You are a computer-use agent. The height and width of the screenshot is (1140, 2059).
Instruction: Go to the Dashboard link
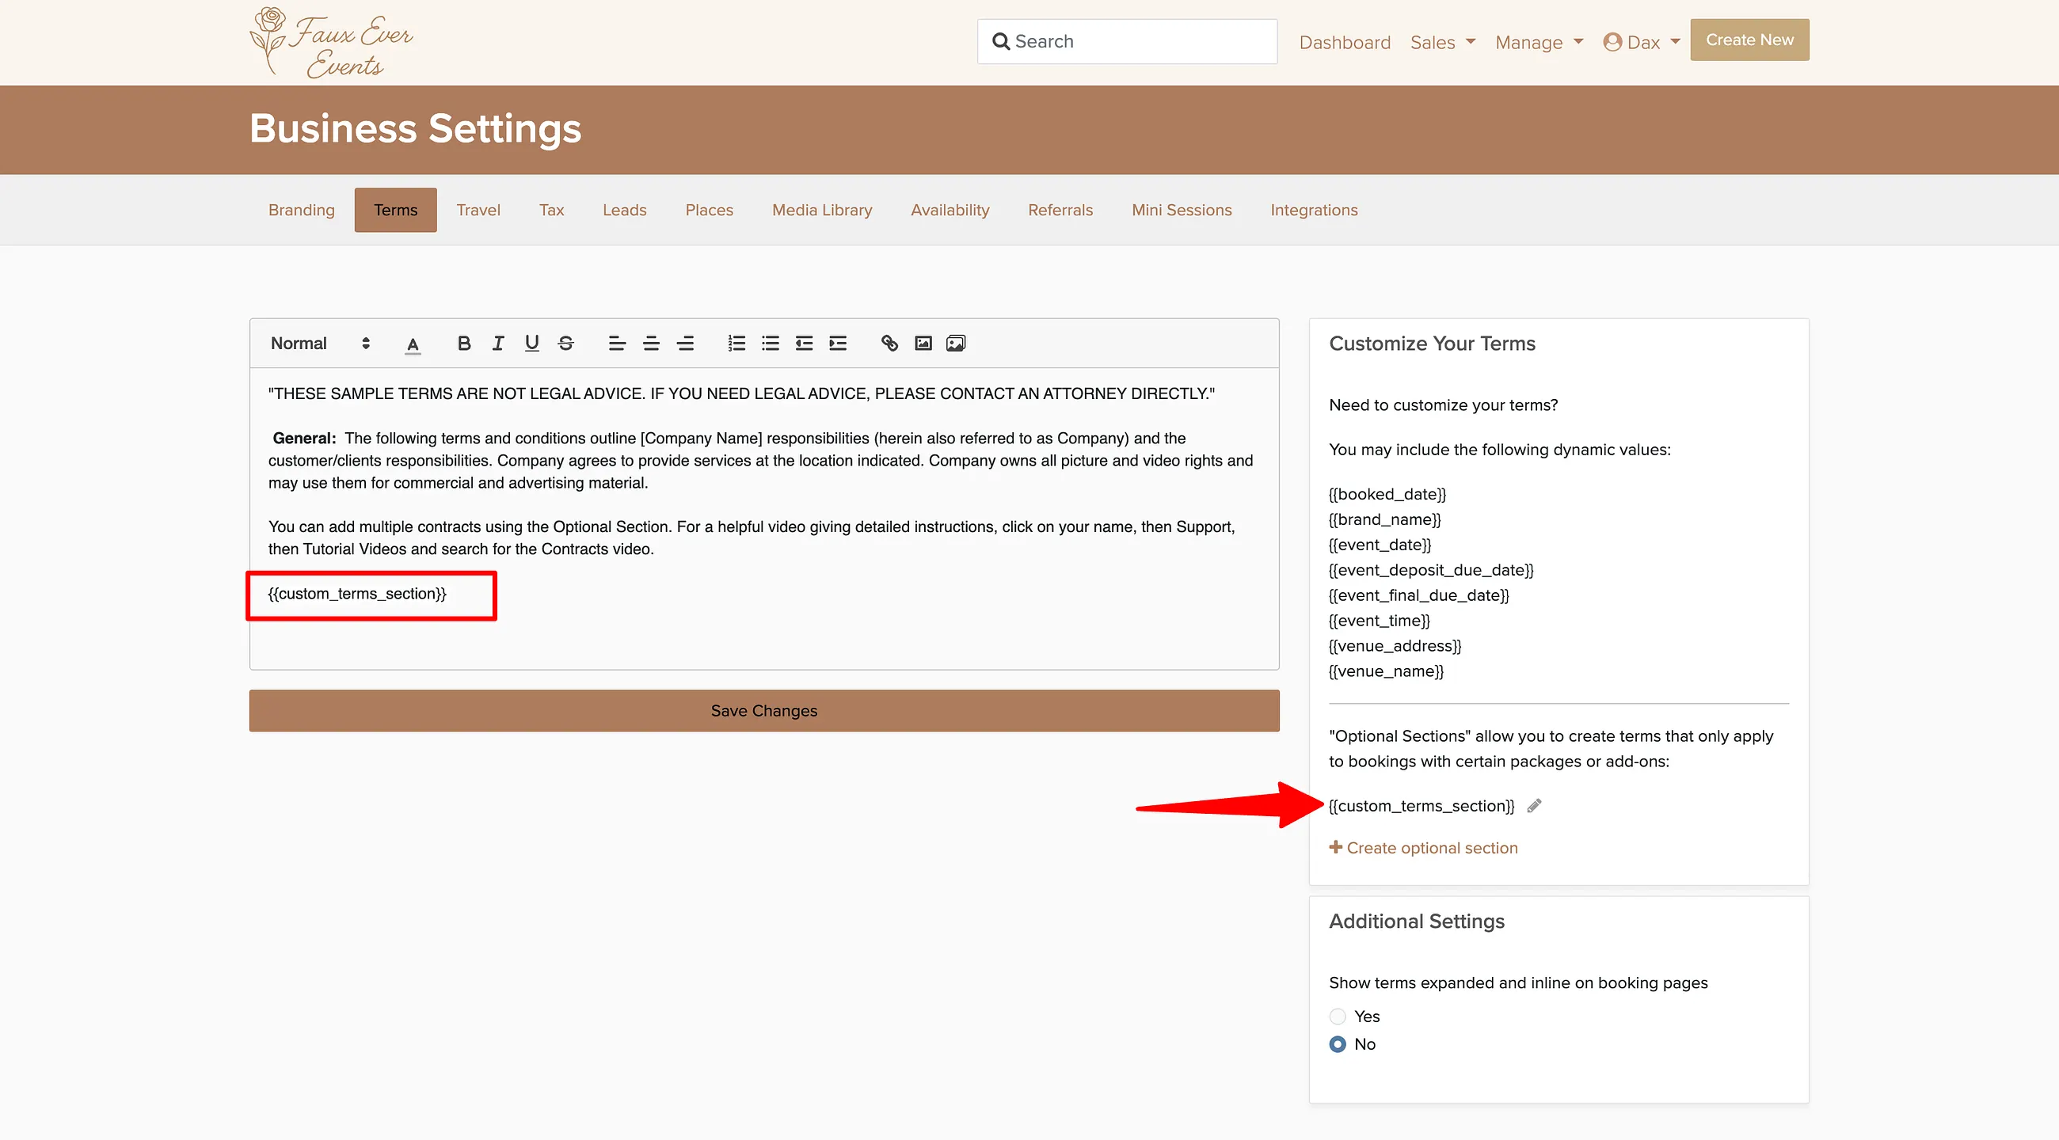pyautogui.click(x=1345, y=42)
